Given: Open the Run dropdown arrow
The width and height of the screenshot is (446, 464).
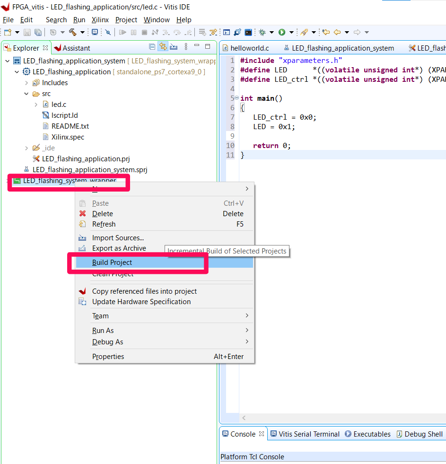Looking at the screenshot, I should click(291, 32).
